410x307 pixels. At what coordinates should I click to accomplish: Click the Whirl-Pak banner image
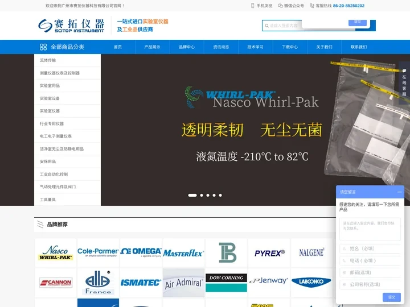pos(255,130)
